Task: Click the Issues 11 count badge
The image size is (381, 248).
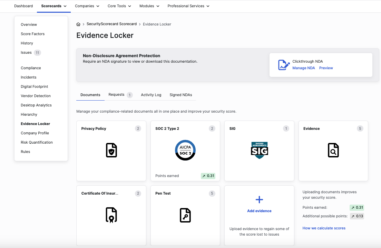Action: (37, 53)
